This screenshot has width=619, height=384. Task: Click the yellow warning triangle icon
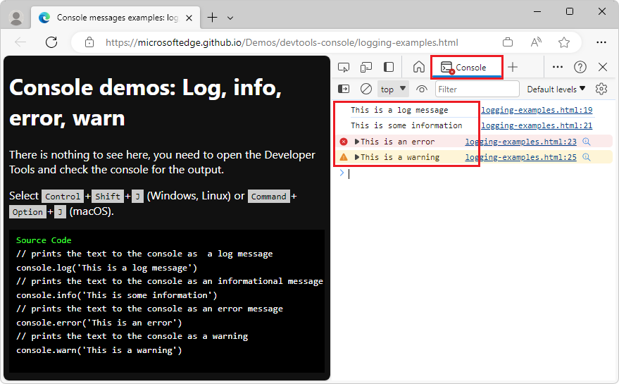(x=344, y=157)
